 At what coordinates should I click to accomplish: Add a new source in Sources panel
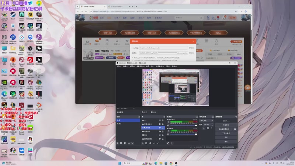point(143,143)
